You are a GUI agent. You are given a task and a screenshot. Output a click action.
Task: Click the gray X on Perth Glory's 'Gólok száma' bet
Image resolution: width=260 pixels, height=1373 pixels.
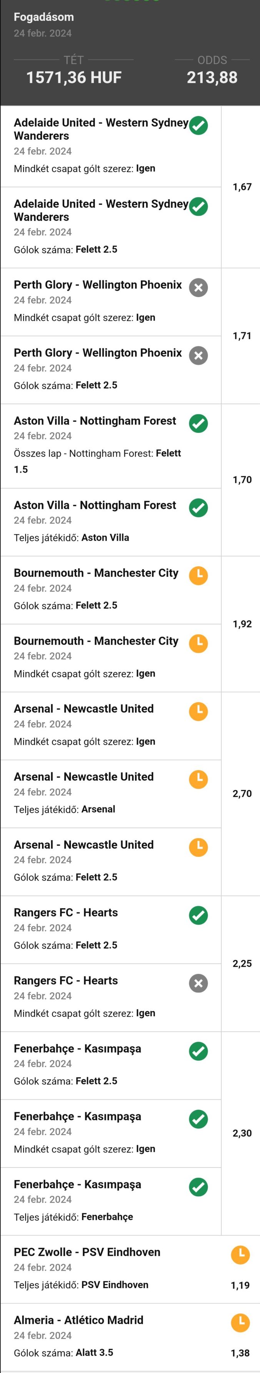[x=198, y=356]
